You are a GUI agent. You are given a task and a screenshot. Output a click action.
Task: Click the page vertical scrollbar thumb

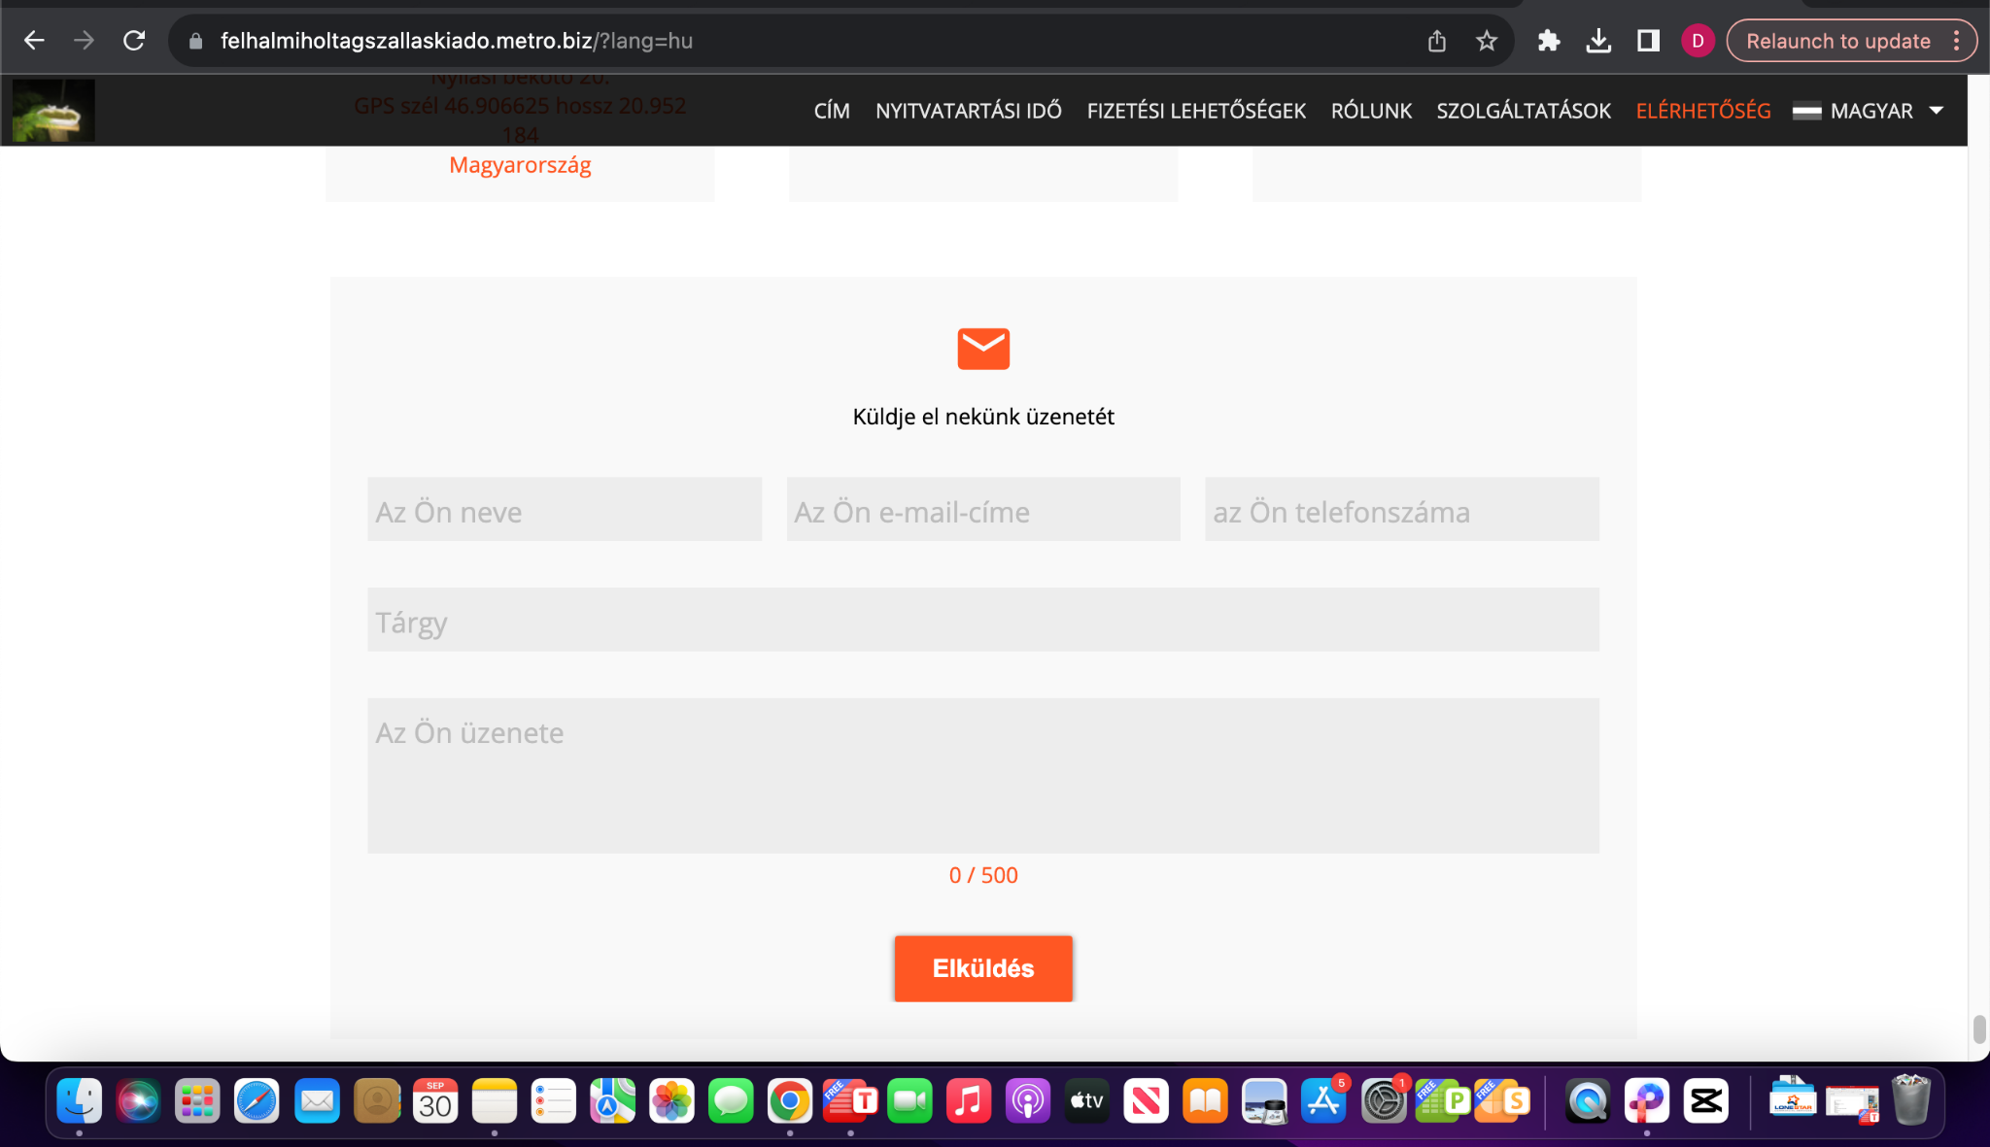click(1979, 1029)
